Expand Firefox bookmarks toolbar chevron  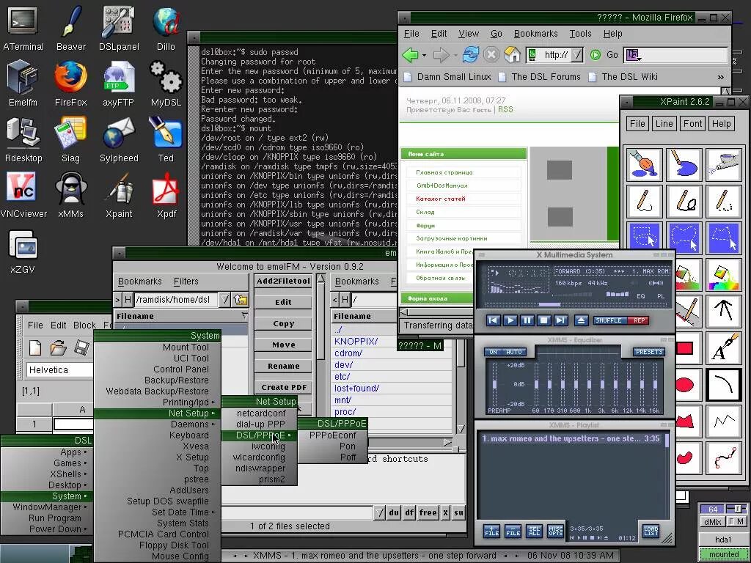[x=720, y=76]
